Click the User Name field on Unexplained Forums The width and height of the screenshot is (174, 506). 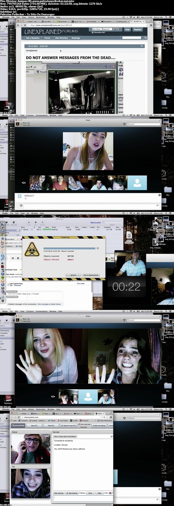pyautogui.click(x=96, y=29)
